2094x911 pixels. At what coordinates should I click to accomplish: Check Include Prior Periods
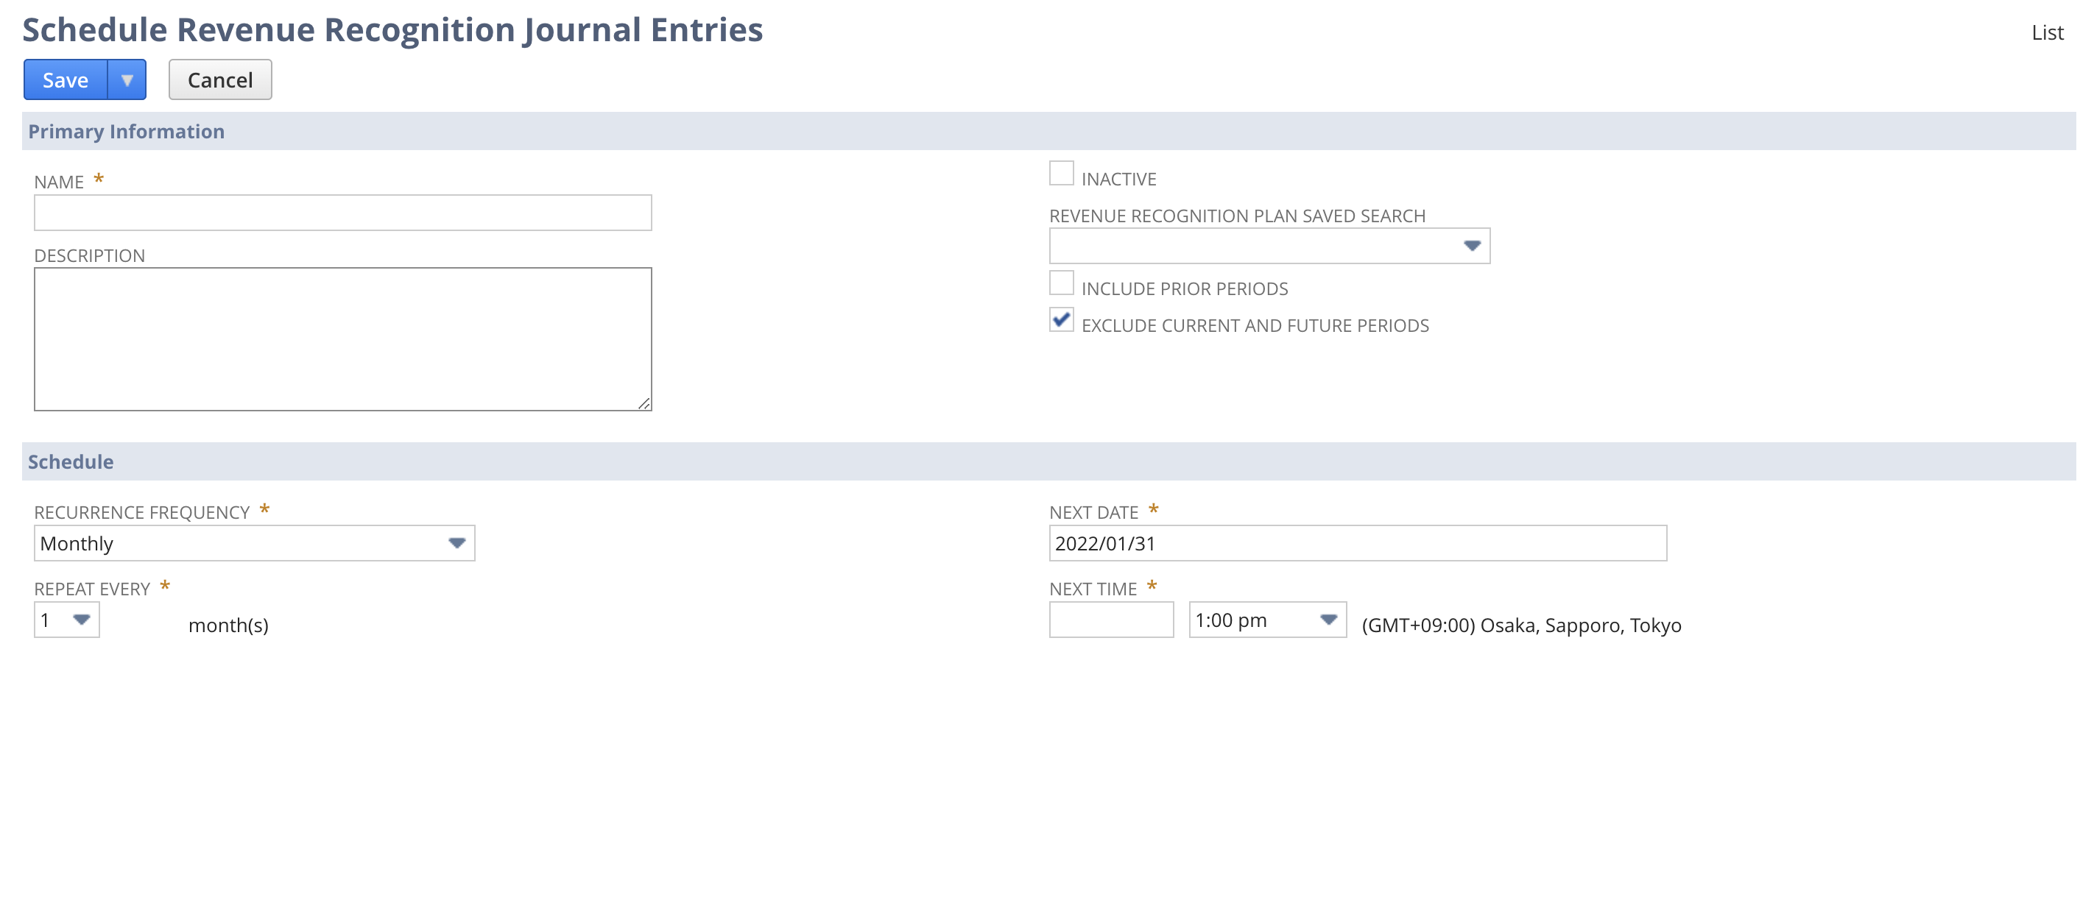1061,282
